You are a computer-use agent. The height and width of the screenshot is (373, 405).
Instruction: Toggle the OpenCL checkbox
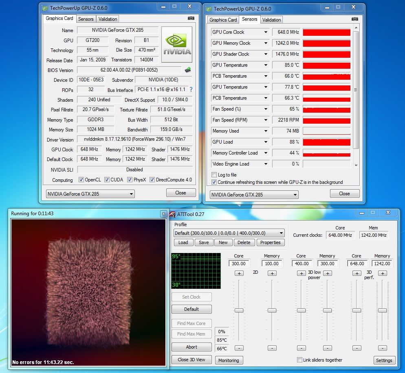(x=81, y=180)
